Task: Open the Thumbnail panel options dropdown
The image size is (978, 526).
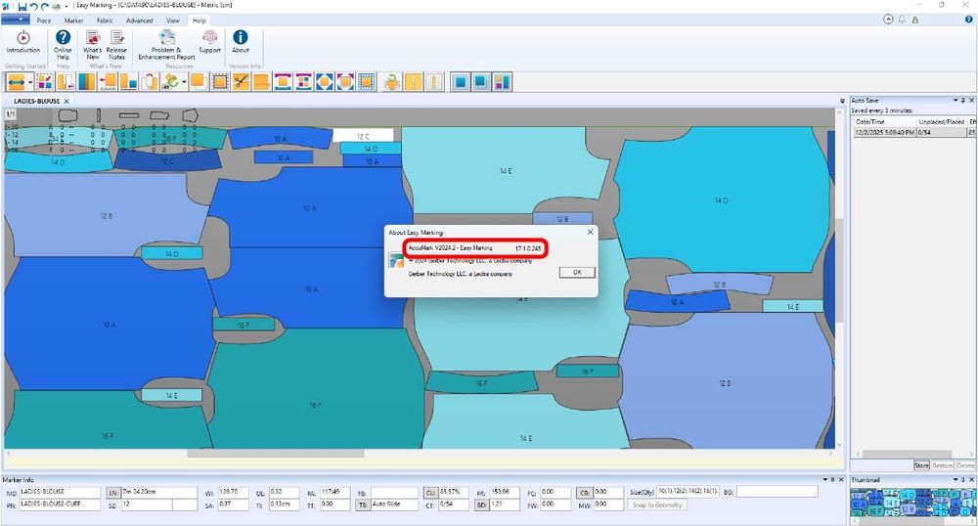Action: (x=955, y=480)
